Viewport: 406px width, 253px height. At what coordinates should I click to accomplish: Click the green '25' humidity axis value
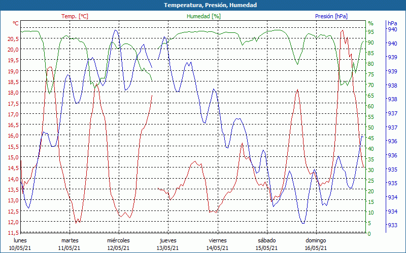click(371, 181)
